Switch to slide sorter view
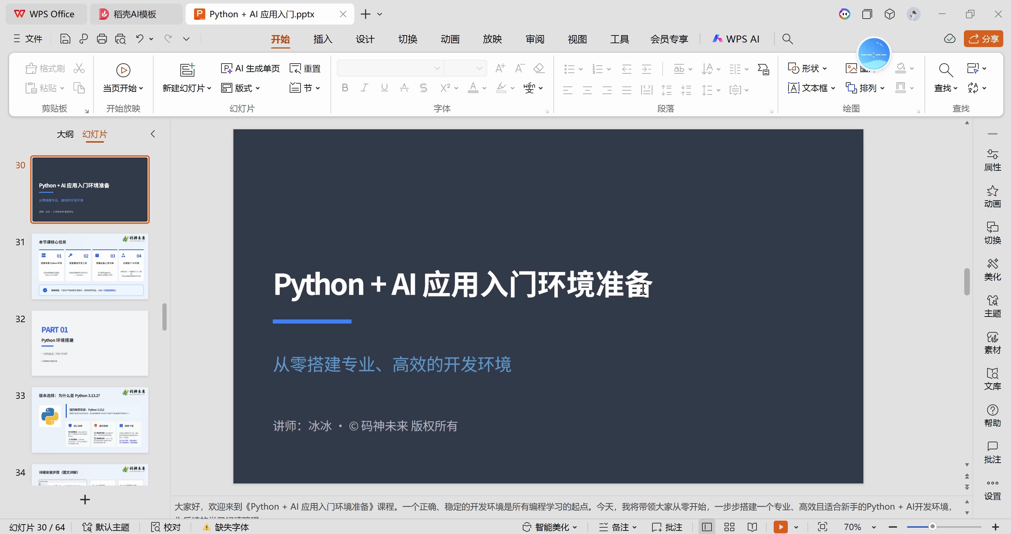This screenshot has height=534, width=1011. click(729, 527)
